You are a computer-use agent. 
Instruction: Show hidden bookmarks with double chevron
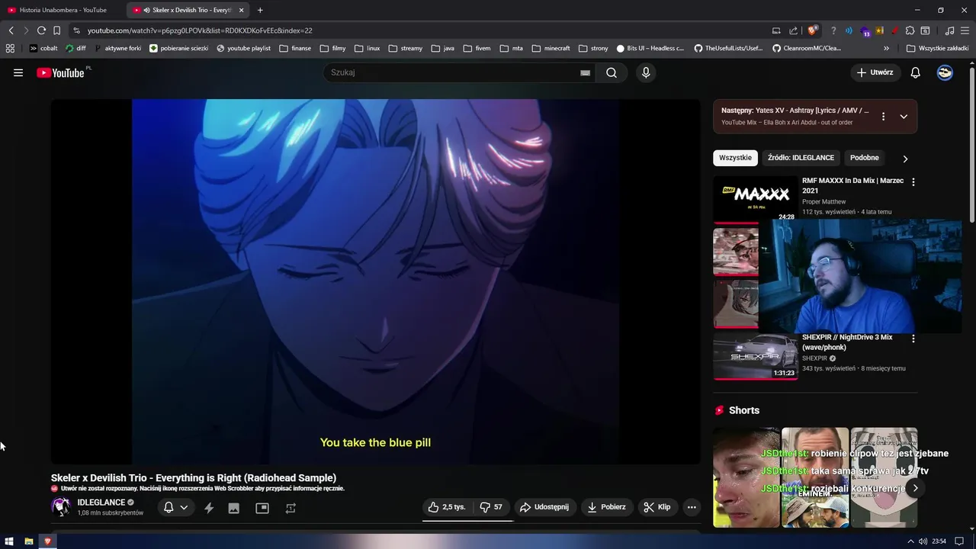pyautogui.click(x=887, y=48)
